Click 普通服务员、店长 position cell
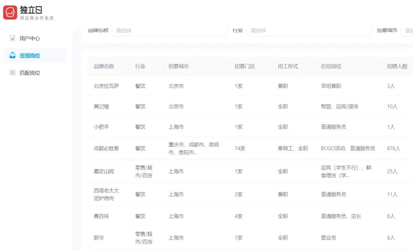 click(341, 216)
